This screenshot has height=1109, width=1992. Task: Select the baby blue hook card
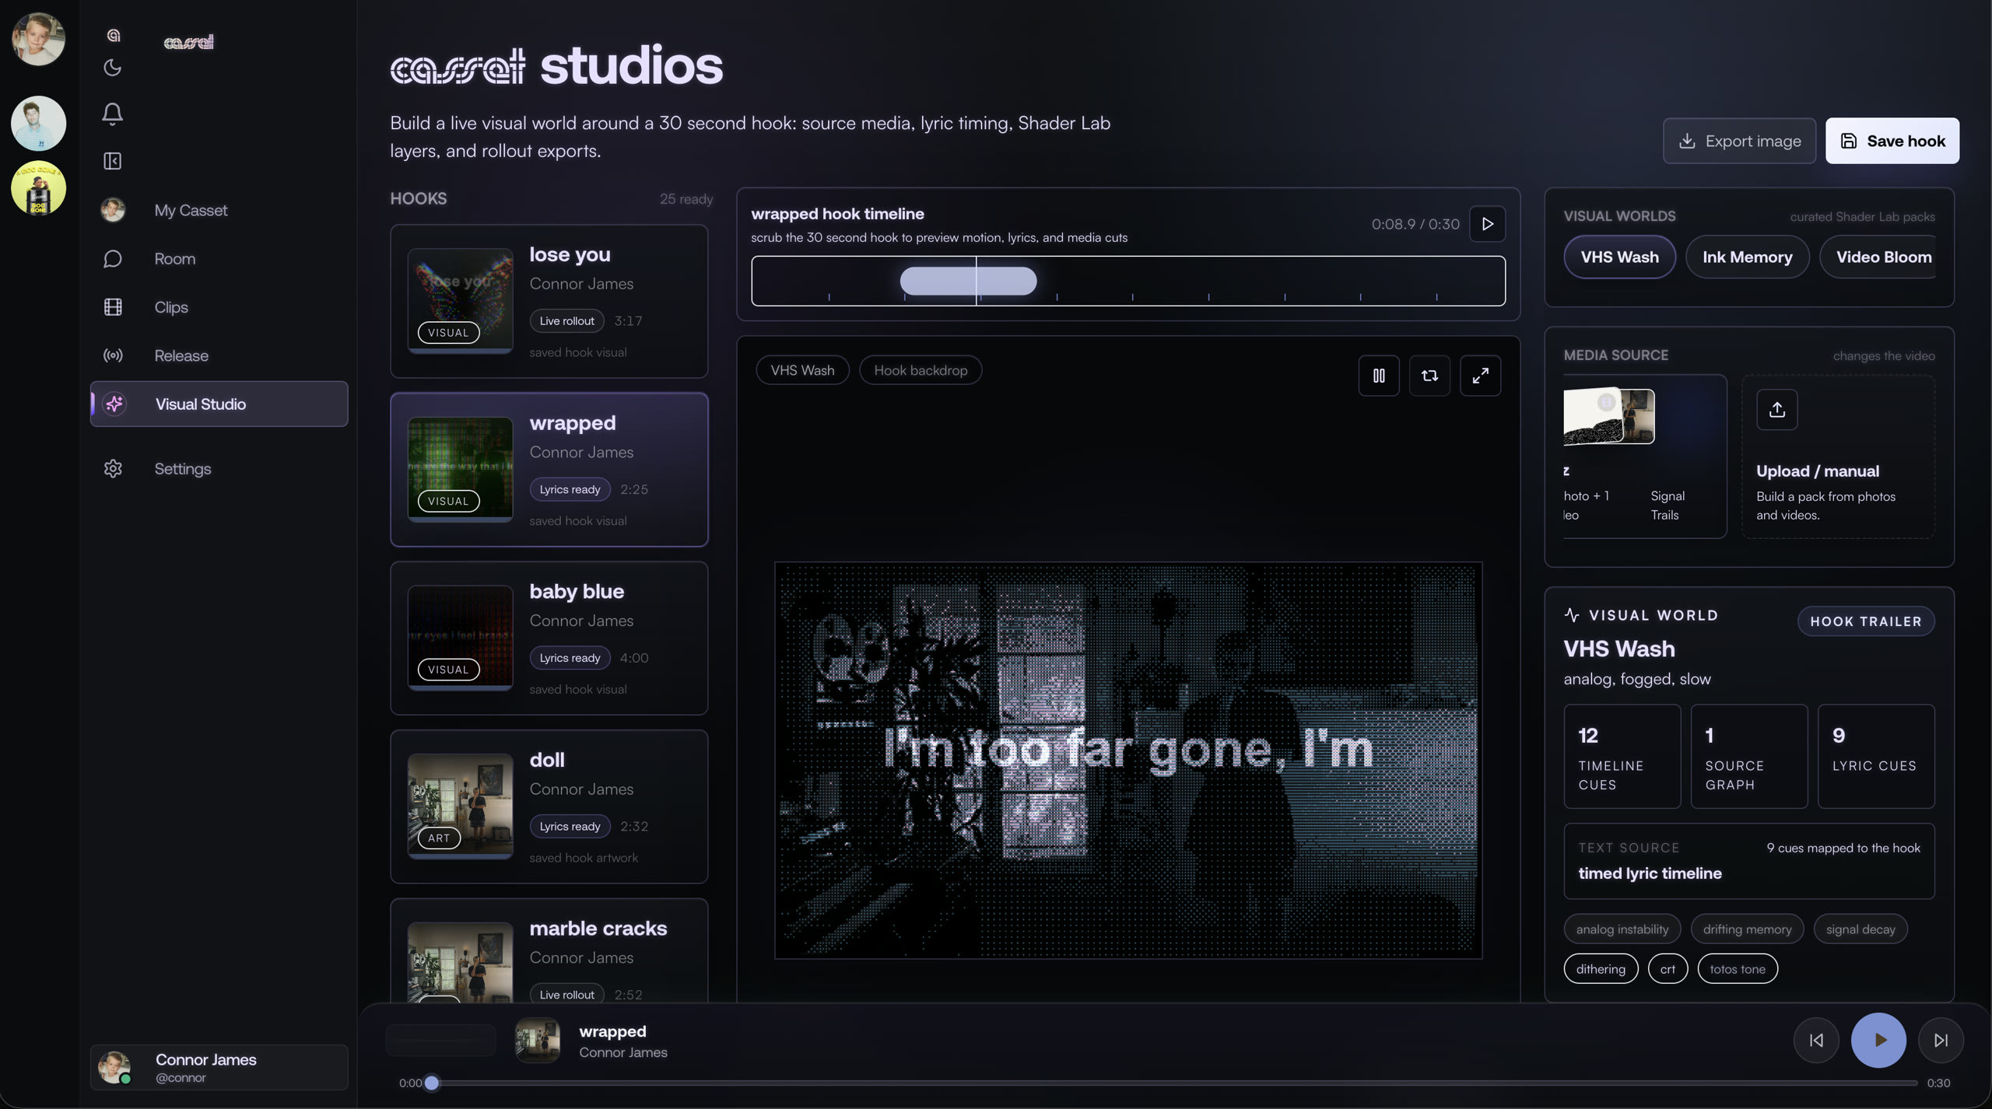tap(549, 638)
